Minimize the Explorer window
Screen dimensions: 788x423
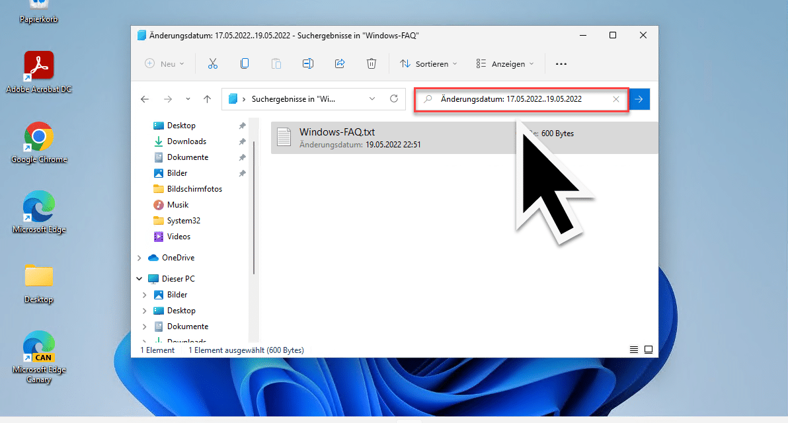click(x=583, y=35)
